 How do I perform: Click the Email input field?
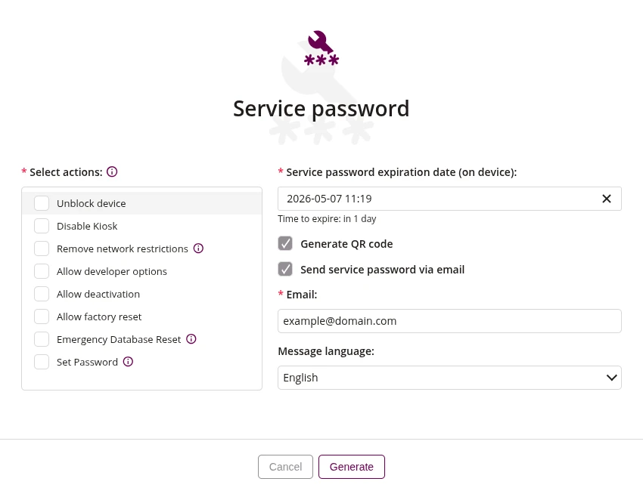pyautogui.click(x=449, y=321)
